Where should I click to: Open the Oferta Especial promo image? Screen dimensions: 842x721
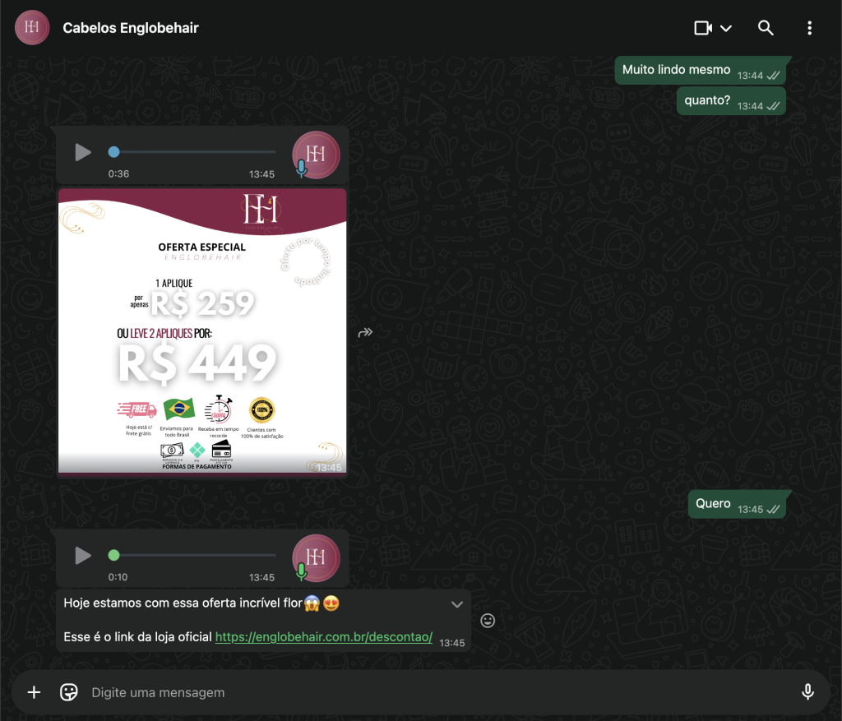(x=202, y=333)
